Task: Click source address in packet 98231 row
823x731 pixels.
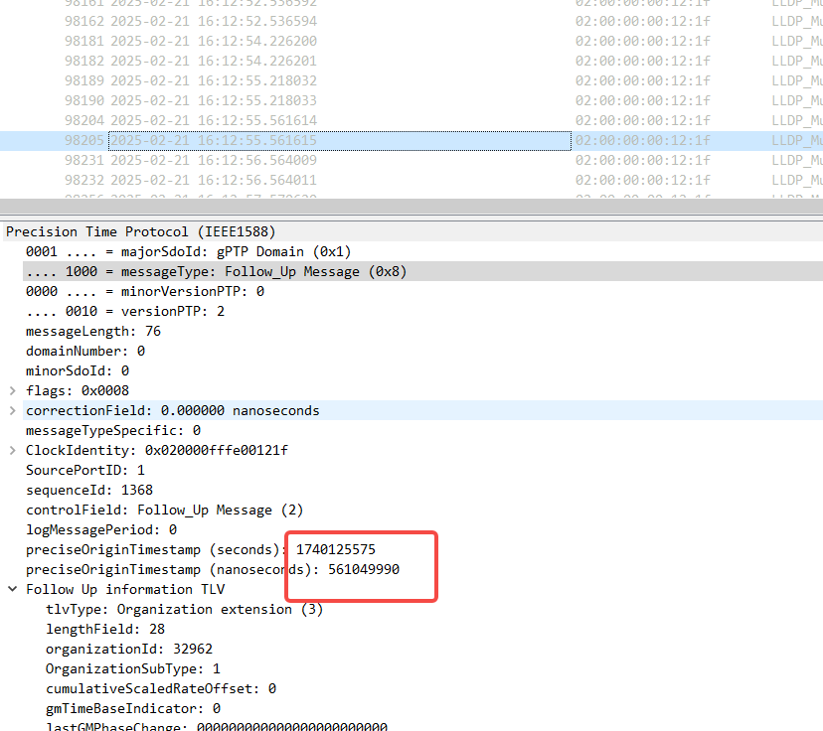Action: click(642, 161)
